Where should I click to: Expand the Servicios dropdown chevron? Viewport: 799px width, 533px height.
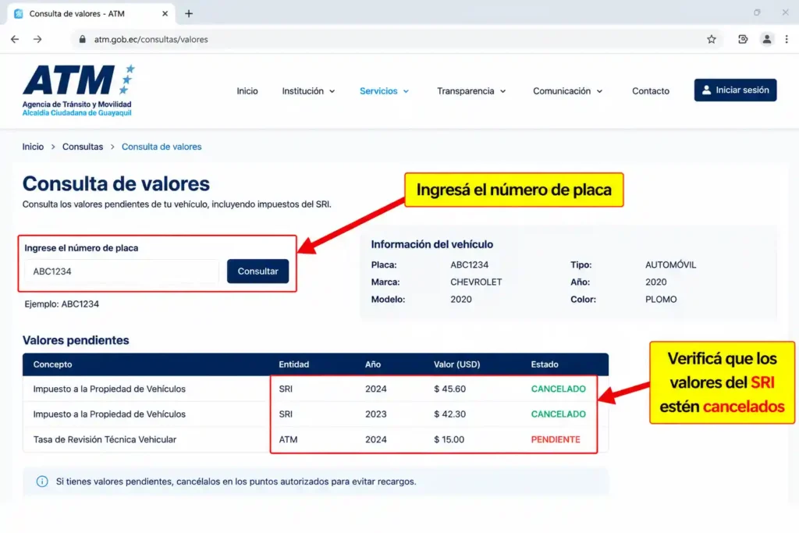tap(406, 91)
